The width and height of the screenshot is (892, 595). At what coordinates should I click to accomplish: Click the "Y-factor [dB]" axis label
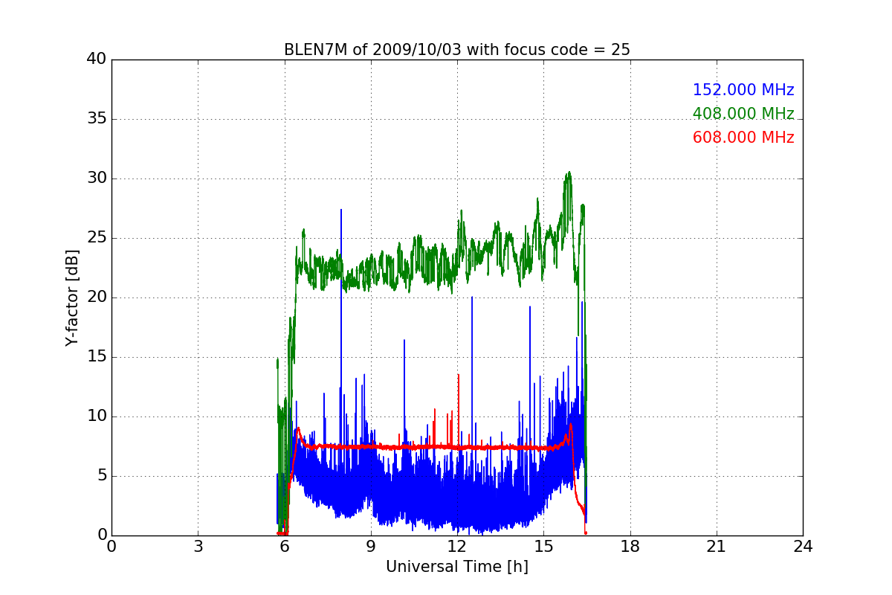(72, 297)
